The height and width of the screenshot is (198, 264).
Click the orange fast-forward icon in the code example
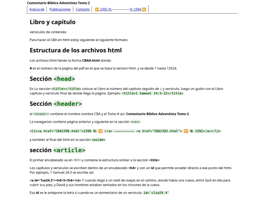pos(186,131)
